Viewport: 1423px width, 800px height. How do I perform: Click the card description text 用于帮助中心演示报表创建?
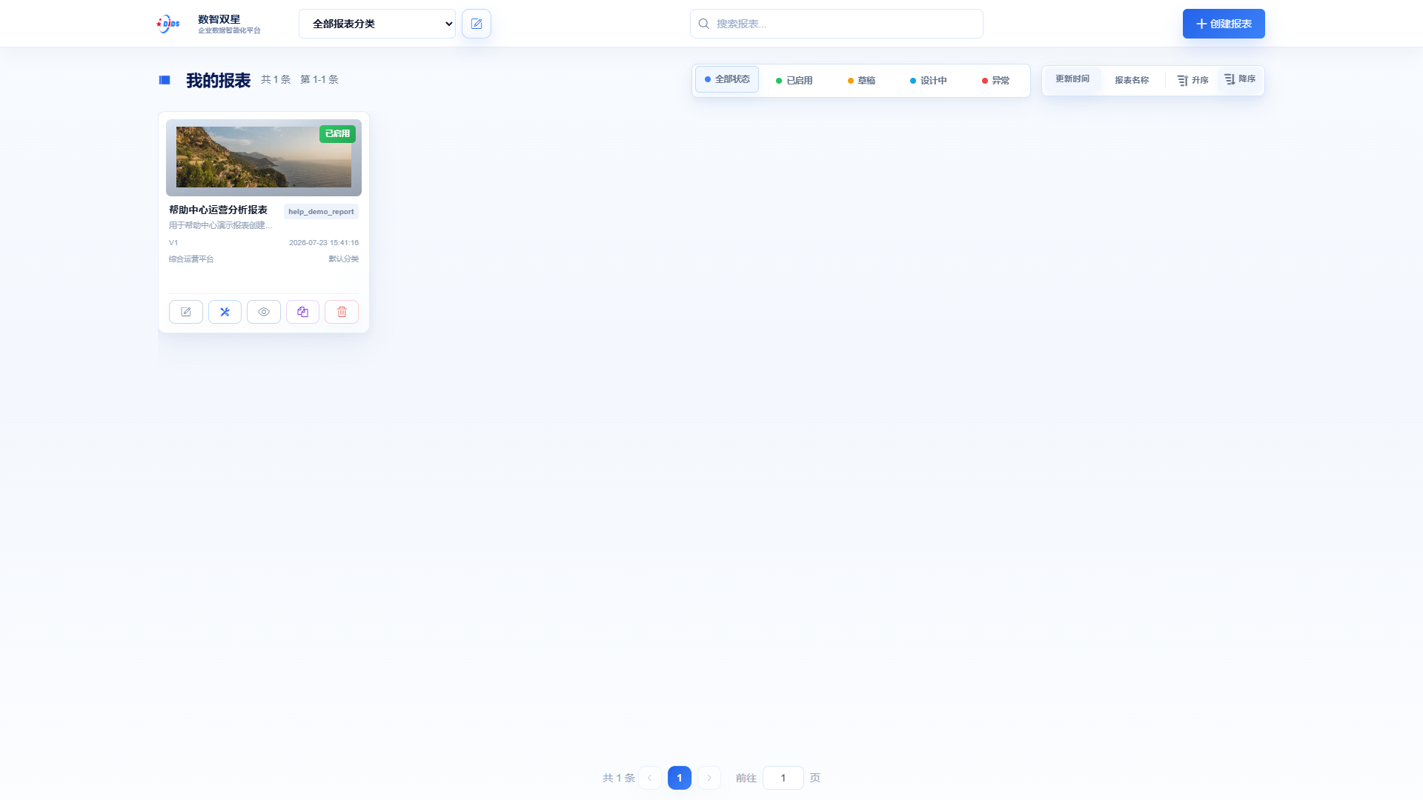pos(221,225)
